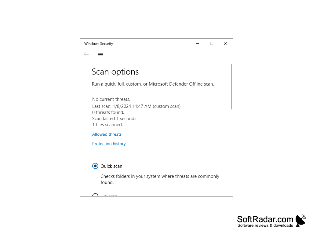
Task: Click the '0 threats found.' text
Action: [108, 112]
